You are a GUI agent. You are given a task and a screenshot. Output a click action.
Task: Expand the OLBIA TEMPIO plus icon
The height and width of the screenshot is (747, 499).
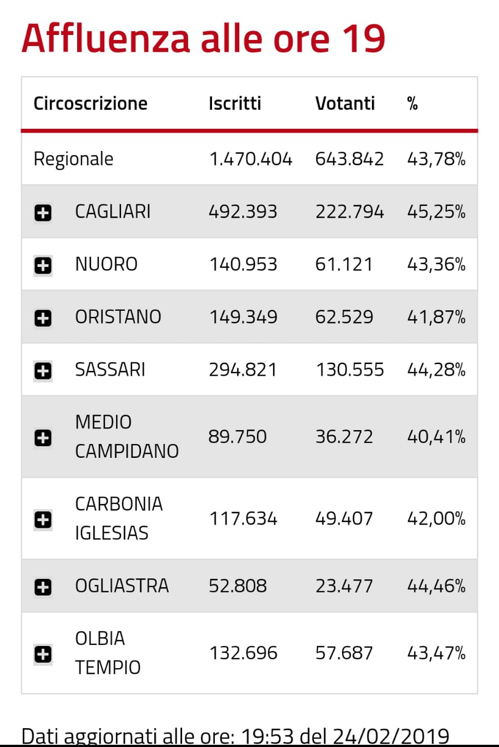pyautogui.click(x=43, y=654)
